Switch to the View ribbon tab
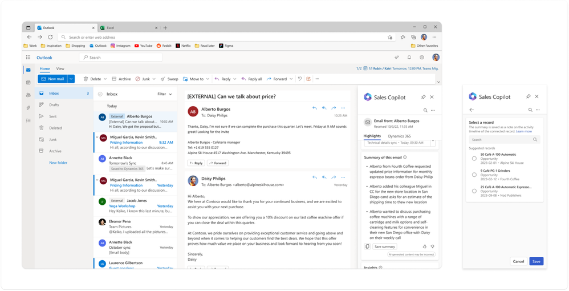Viewport: 569px width, 291px height. (x=60, y=68)
